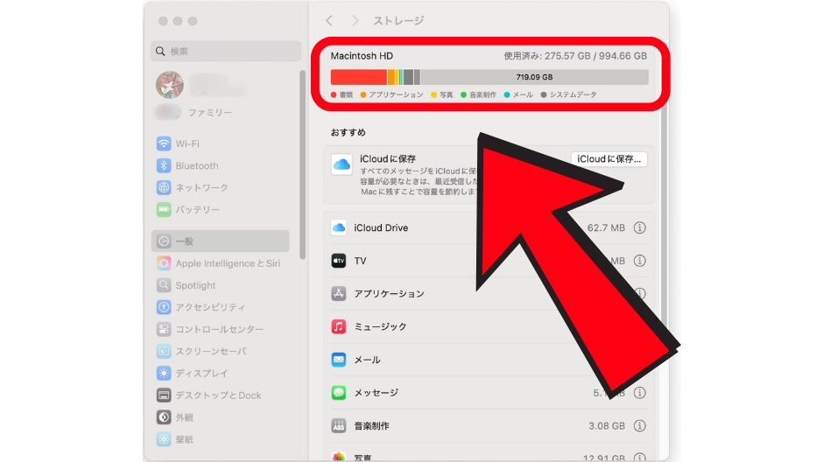Select the 一般 sidebar item
Screen dimensions: 823x462
(x=221, y=241)
